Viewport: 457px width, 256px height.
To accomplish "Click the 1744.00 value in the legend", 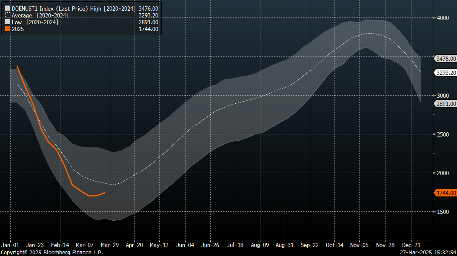I will (x=149, y=29).
